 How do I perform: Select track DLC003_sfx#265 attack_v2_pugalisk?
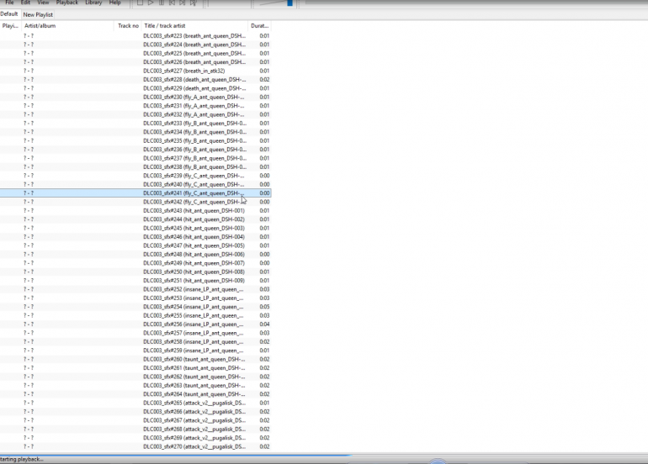click(194, 403)
